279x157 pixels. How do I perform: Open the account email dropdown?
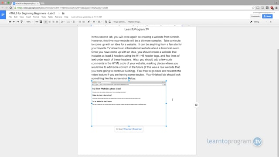pyautogui.click(x=264, y=13)
